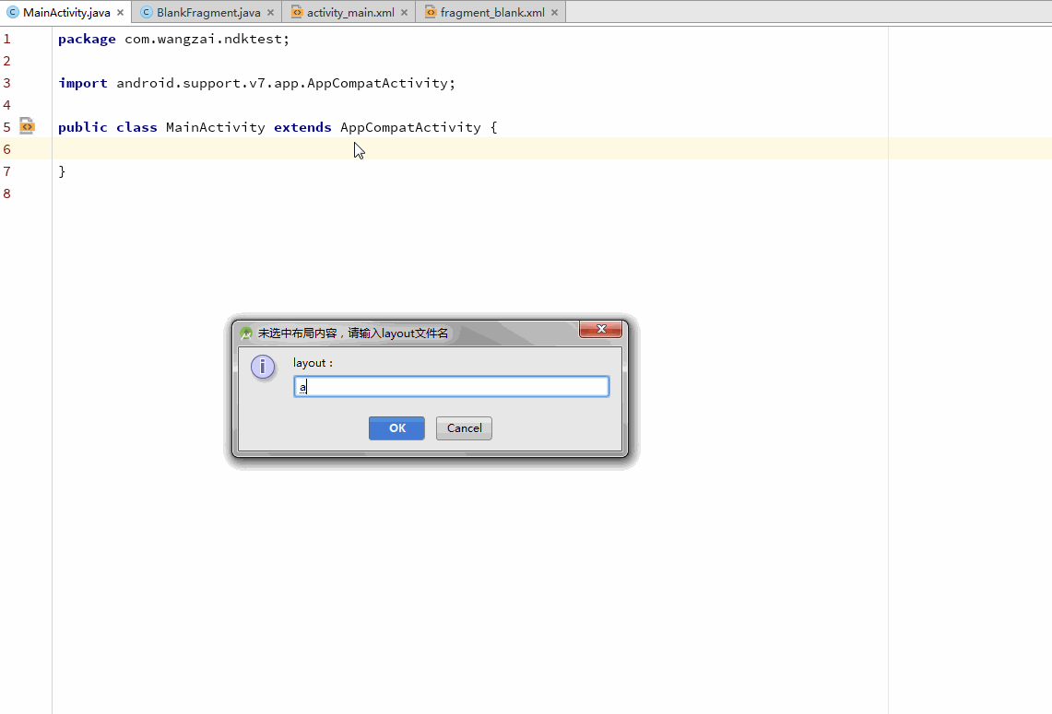Click 'android.support.v7.app.AppCompatActivity' import text
Viewport: 1052px width, 714px height.
click(x=282, y=83)
